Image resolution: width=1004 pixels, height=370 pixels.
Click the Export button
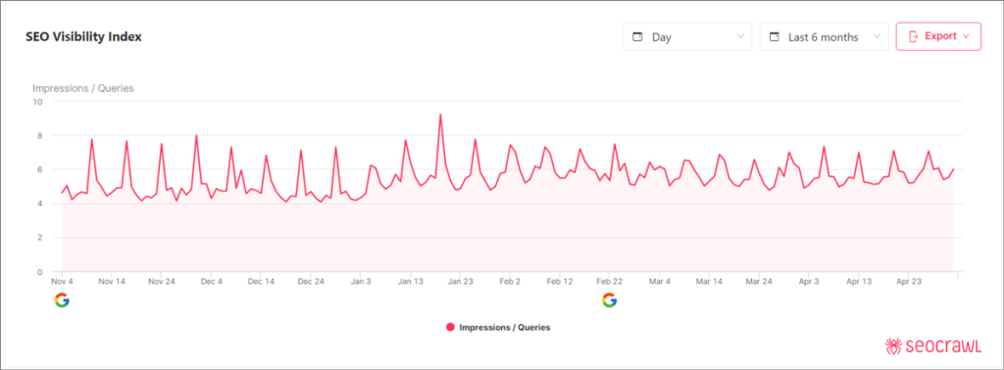(x=938, y=36)
